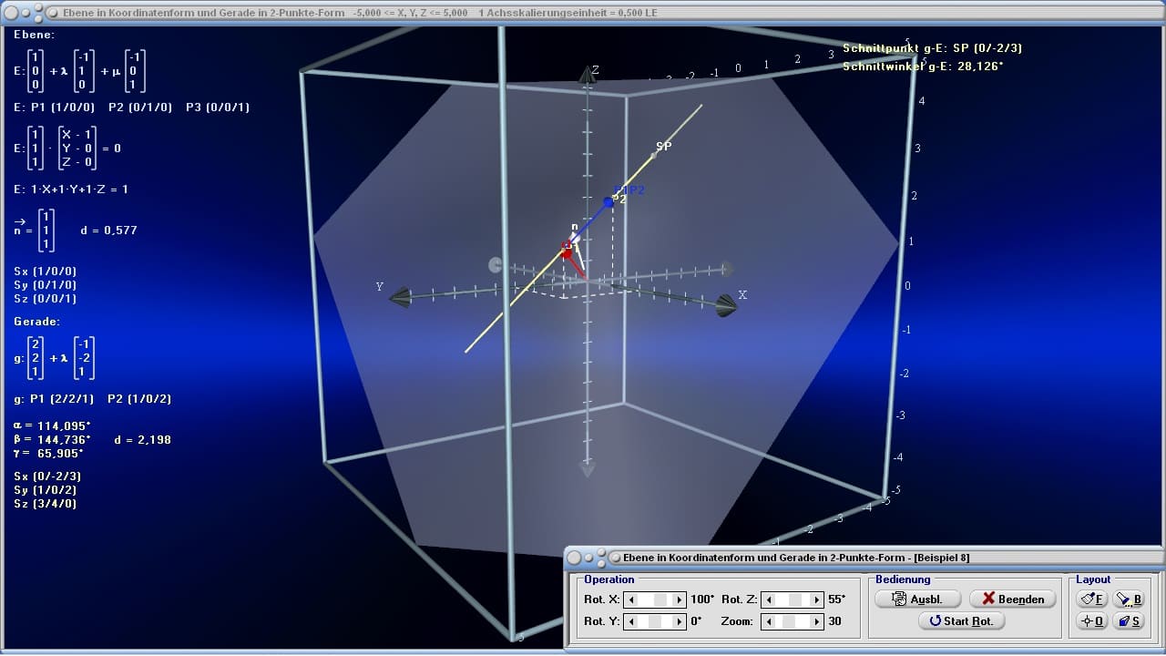Screen dimensions: 1166x656
Task: Click the Ausbl. hide button
Action: tap(918, 599)
